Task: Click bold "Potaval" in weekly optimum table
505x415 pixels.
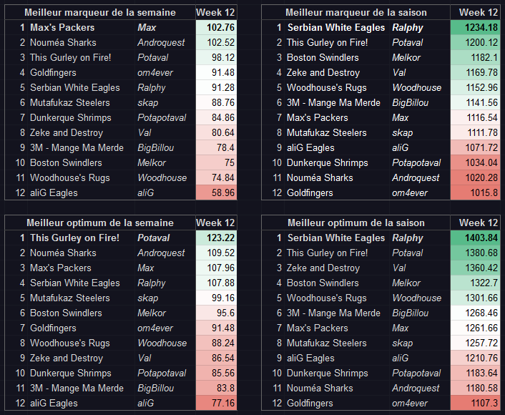Action: point(153,238)
